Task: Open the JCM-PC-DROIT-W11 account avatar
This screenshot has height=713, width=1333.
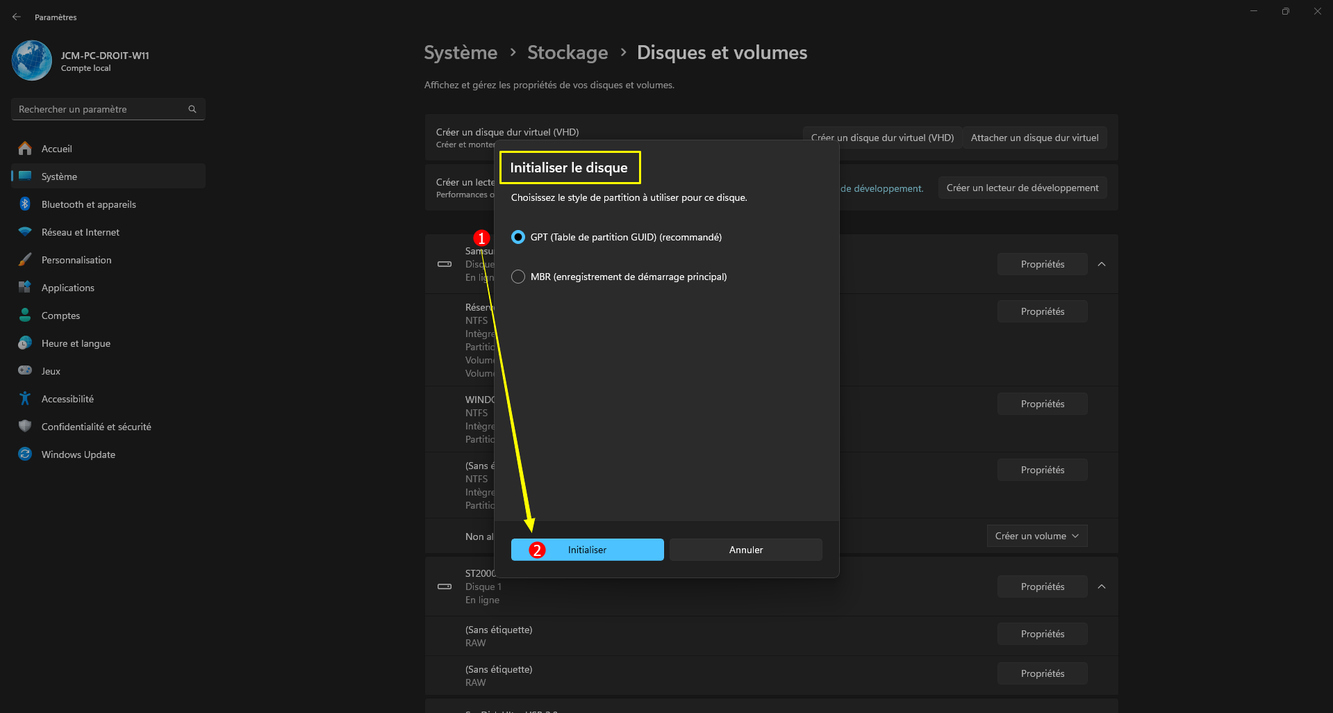Action: (x=32, y=60)
